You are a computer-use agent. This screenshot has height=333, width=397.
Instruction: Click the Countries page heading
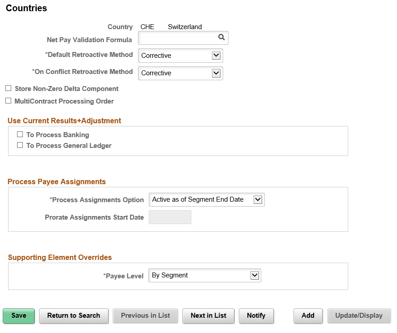coord(26,8)
